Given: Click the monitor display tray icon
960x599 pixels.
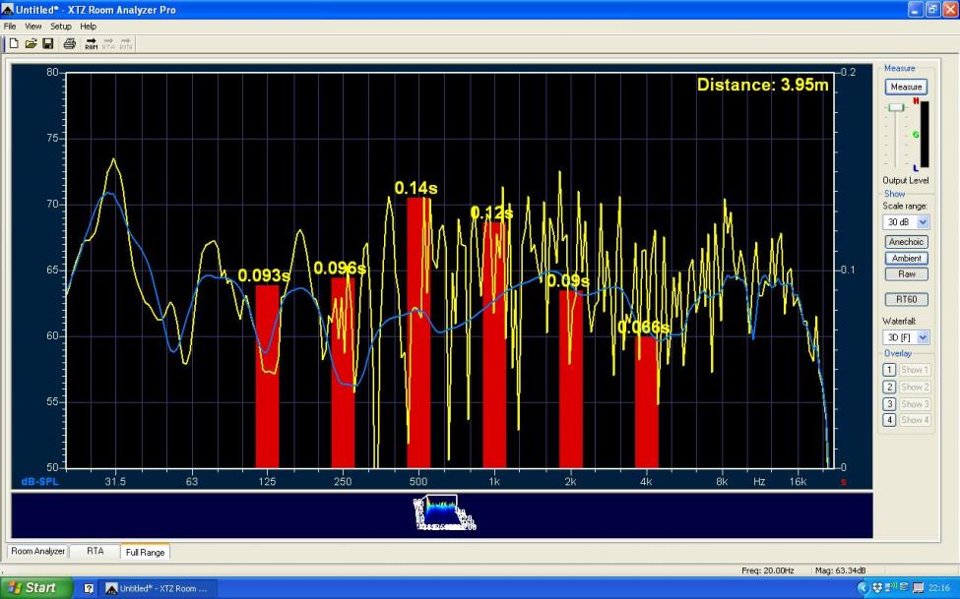Looking at the screenshot, I should (x=917, y=588).
